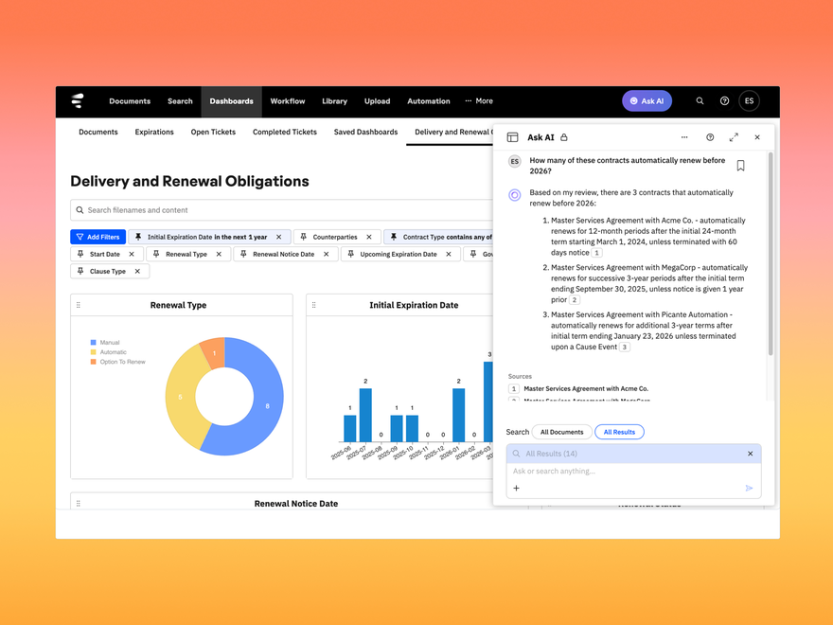Click the search magnifier icon in the navbar
This screenshot has height=625, width=833.
click(699, 101)
